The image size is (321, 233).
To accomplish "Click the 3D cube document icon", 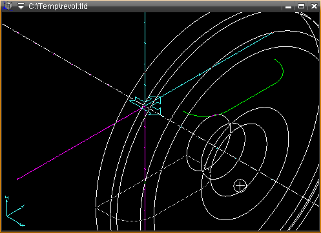I will pos(8,6).
